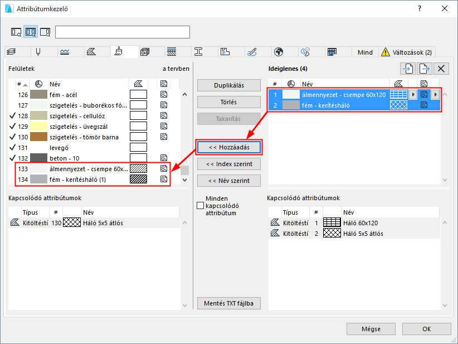Select the search right list icon
458x344 pixels.
(45, 32)
